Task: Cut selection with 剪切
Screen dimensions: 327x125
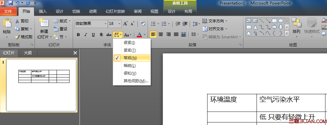Action: click(x=22, y=21)
